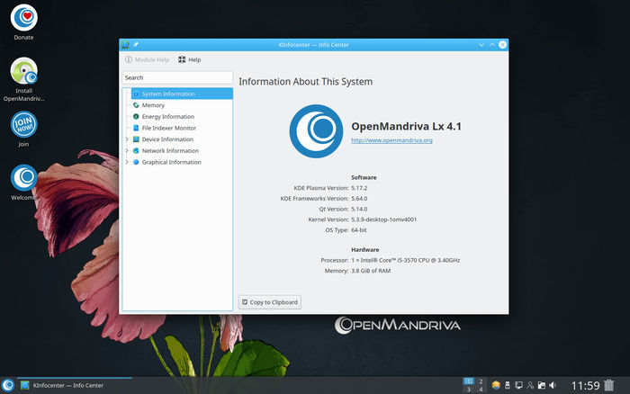Open the Join Now desktop icon
Image resolution: width=630 pixels, height=394 pixels.
click(23, 124)
